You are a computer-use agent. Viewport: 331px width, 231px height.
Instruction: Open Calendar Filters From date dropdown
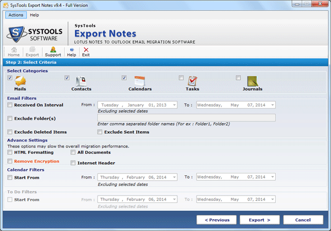(174, 177)
